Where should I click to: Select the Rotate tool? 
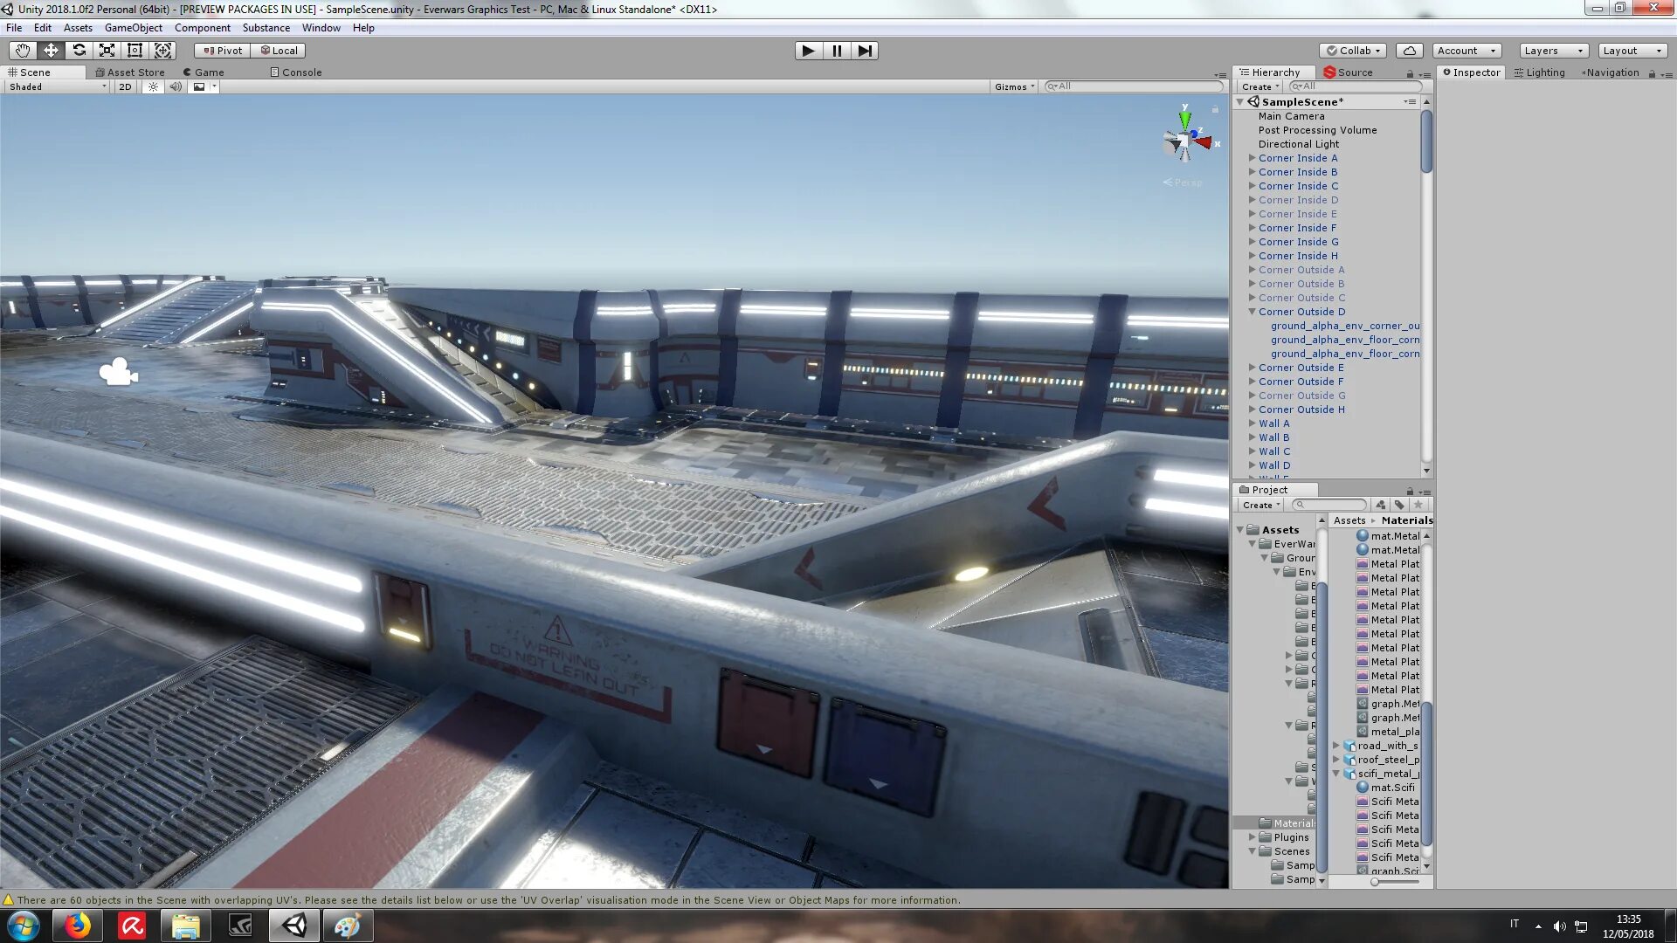click(79, 51)
